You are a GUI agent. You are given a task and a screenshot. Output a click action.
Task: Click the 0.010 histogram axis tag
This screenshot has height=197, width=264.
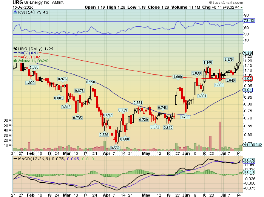pos(249,172)
